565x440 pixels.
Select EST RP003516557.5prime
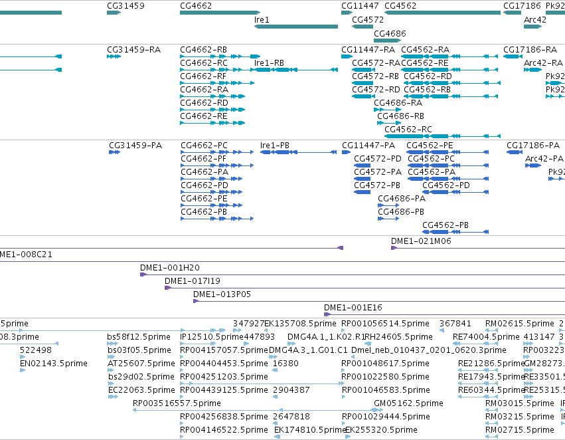(x=177, y=403)
